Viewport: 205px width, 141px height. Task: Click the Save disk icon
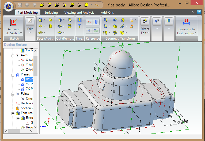point(20,5)
